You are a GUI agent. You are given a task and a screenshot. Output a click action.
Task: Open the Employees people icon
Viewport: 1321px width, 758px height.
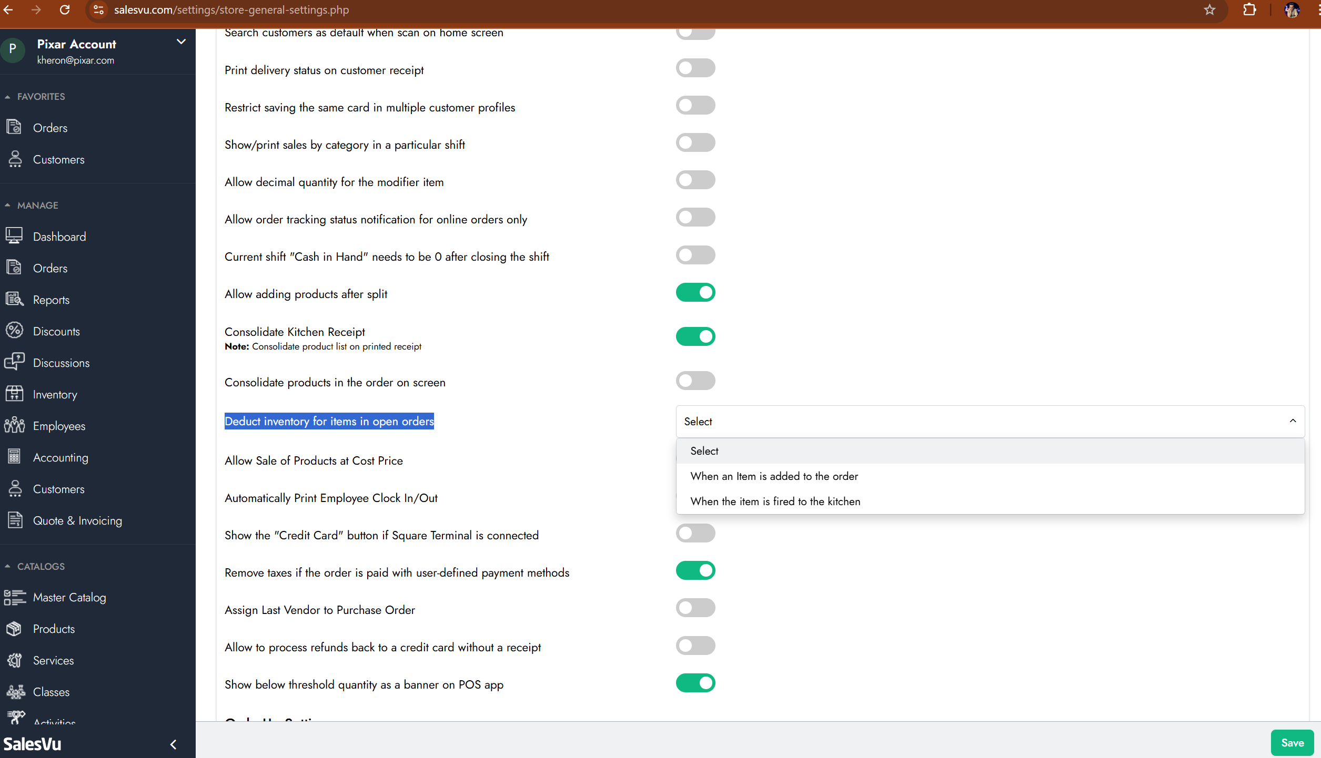[x=14, y=425]
